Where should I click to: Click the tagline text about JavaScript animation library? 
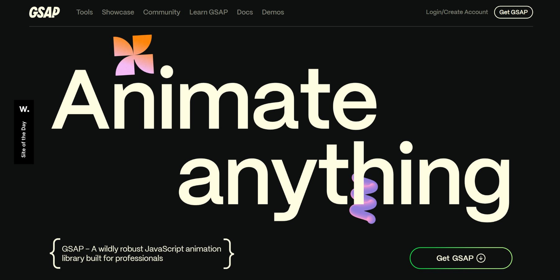142,253
